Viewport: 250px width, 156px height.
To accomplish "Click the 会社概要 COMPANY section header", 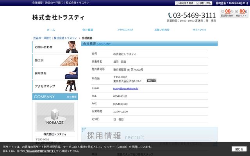I will point(149,43).
